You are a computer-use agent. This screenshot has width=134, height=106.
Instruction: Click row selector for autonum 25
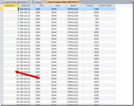coord(1,89)
